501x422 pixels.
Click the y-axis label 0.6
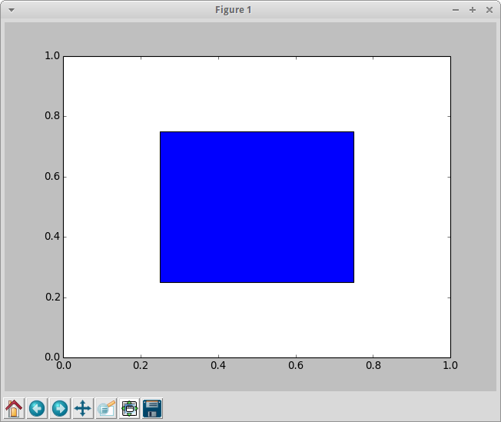click(52, 177)
